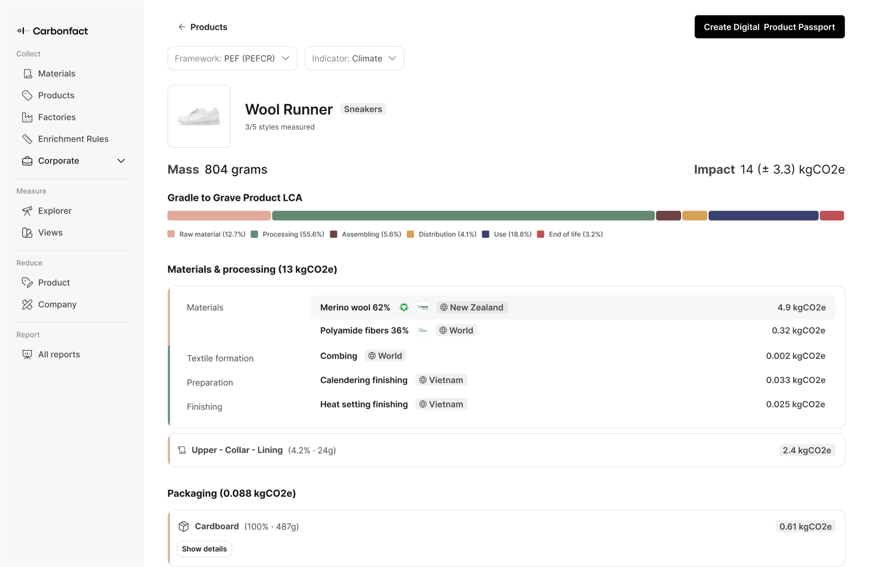Viewport: 872px width, 567px height.
Task: Open All reports in the sidebar
Action: tap(59, 355)
